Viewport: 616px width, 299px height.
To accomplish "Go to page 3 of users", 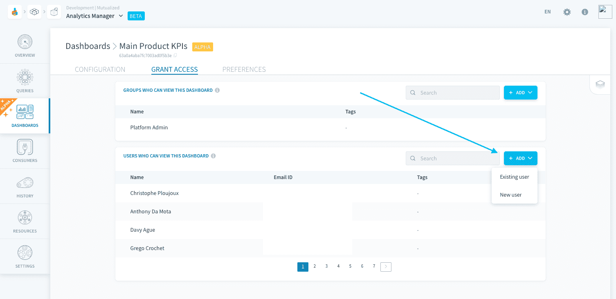I will click(x=326, y=266).
